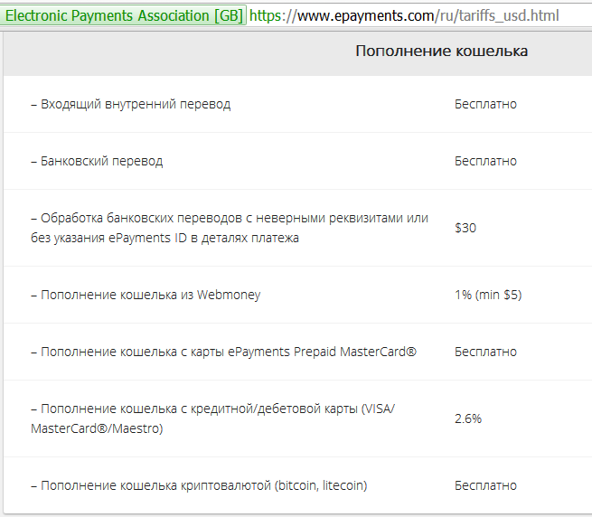This screenshot has height=517, width=592.
Task: Click the 1% (min $5) fee value
Action: 488,295
